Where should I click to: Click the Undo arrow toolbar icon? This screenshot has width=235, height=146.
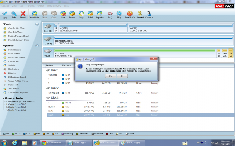pyautogui.click(x=14, y=15)
